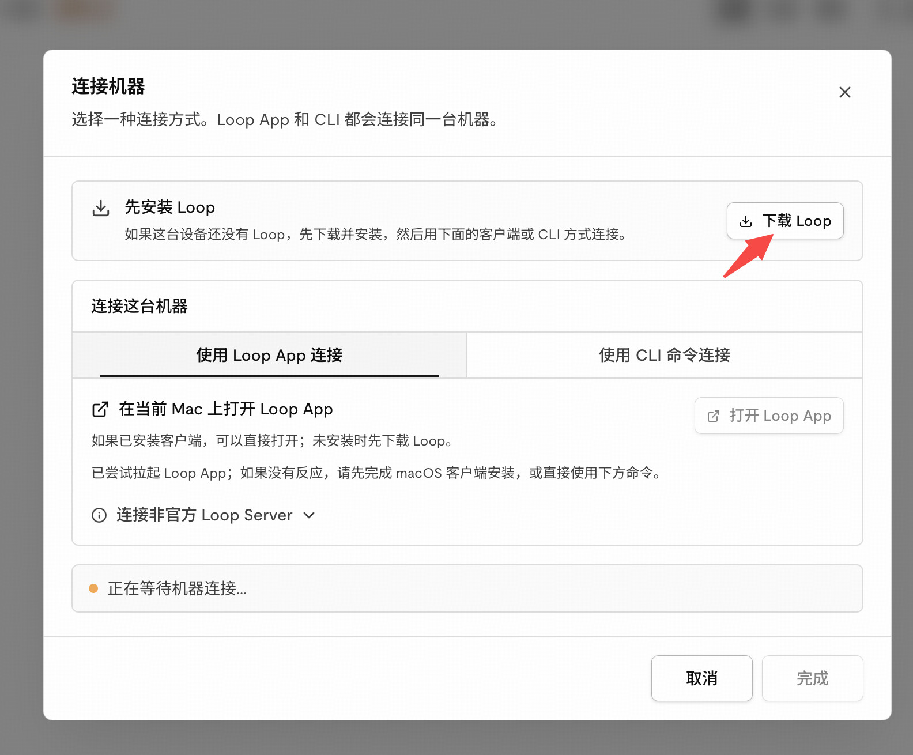Click the 正在等待机器连接 status bar
Screen dimensions: 913x755
tap(467, 588)
